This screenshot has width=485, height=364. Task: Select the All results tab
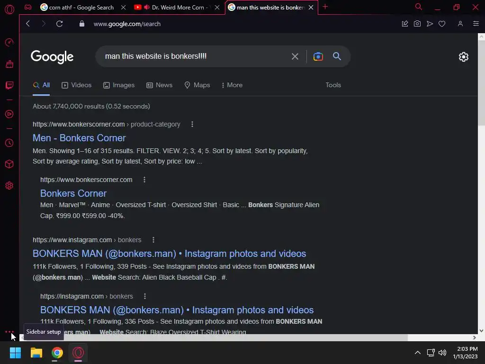click(x=42, y=85)
